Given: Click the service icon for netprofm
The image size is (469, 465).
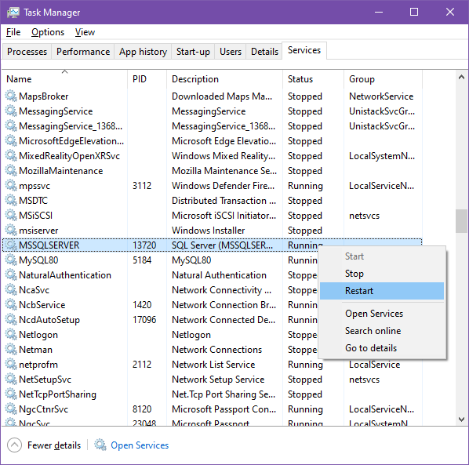Looking at the screenshot, I should point(11,364).
